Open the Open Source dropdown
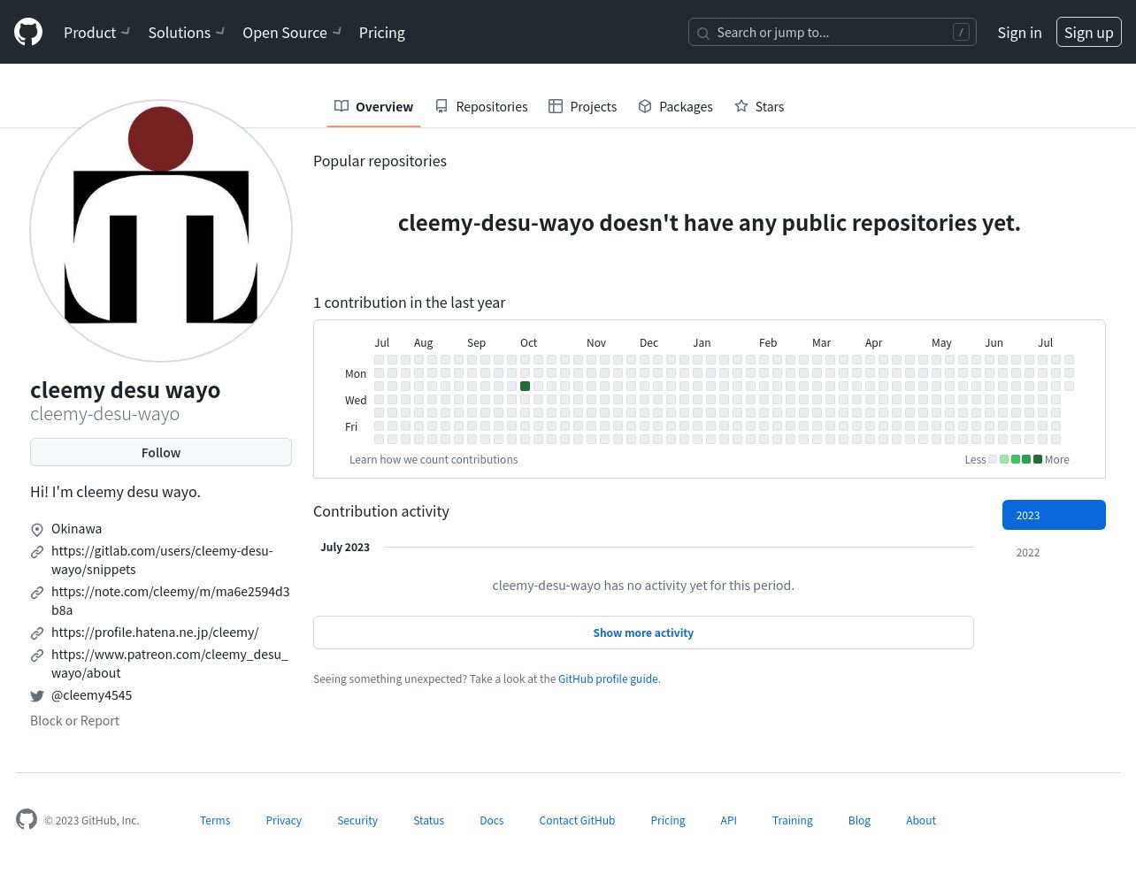This screenshot has width=1136, height=874. tap(292, 32)
